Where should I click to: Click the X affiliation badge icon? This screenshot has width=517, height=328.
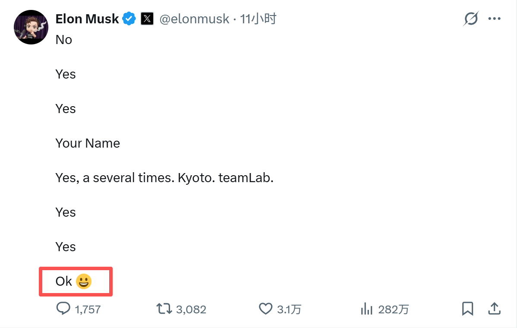(147, 19)
